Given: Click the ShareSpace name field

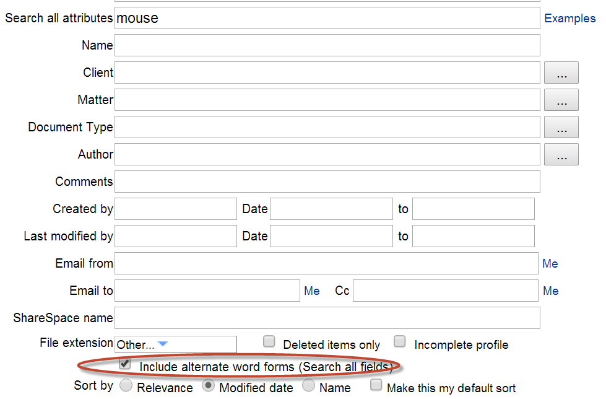Looking at the screenshot, I should pyautogui.click(x=327, y=318).
